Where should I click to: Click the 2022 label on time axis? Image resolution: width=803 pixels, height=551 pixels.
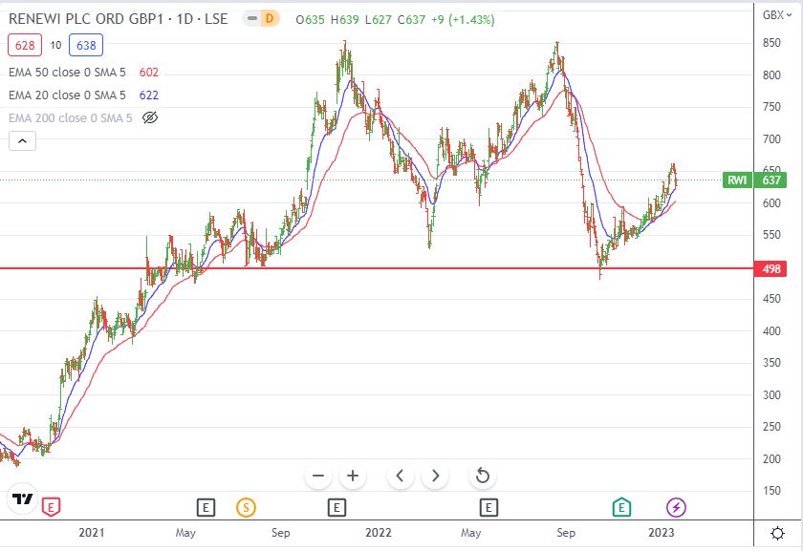tap(378, 533)
